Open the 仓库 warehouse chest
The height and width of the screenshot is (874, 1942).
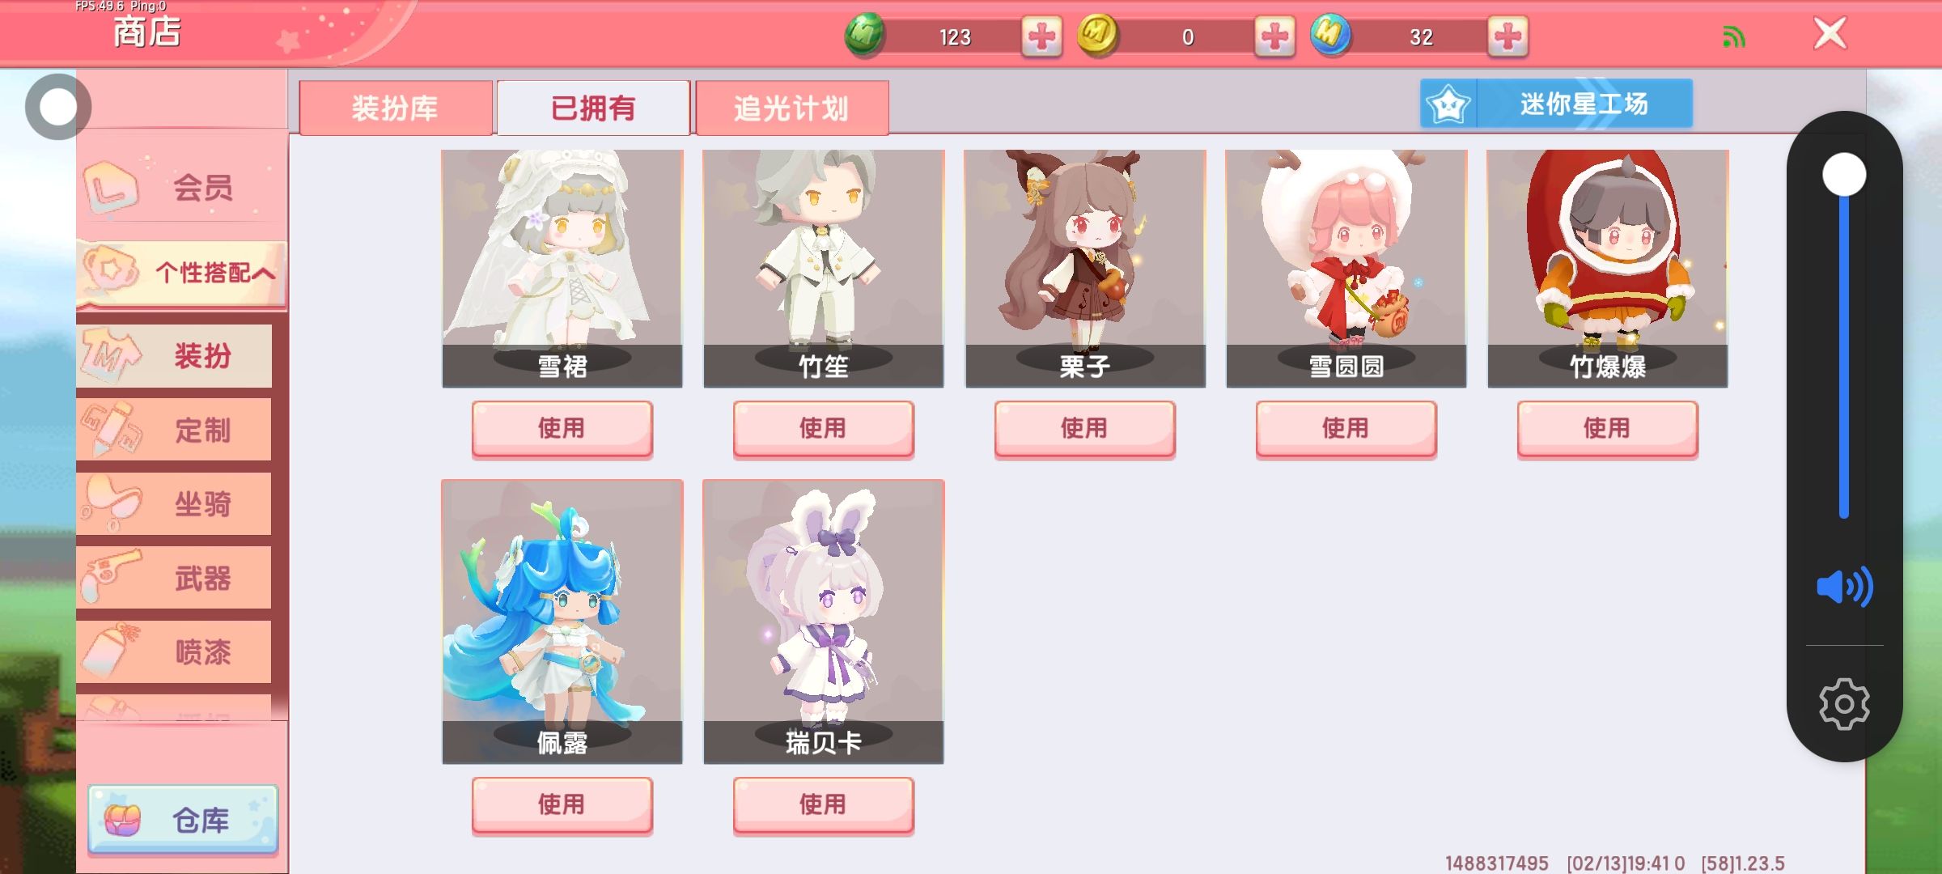coord(183,820)
